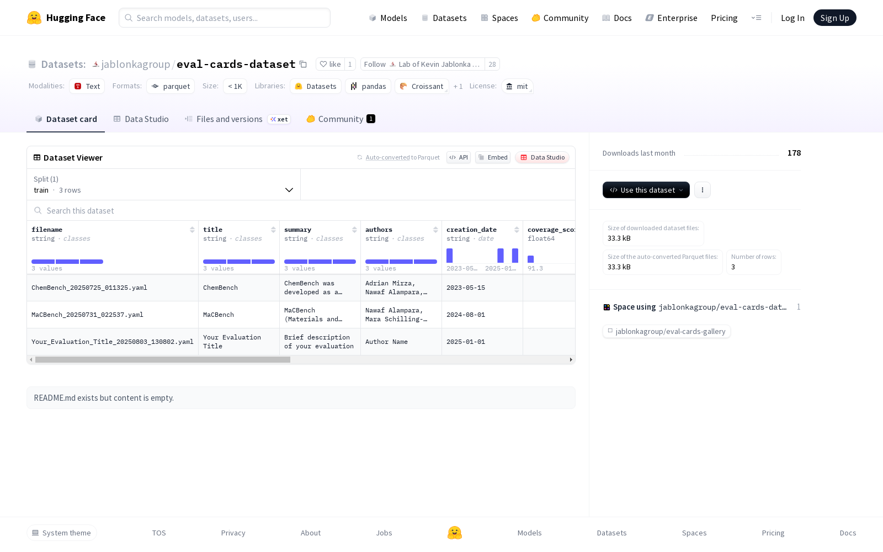Open Community in top navigation

click(560, 18)
